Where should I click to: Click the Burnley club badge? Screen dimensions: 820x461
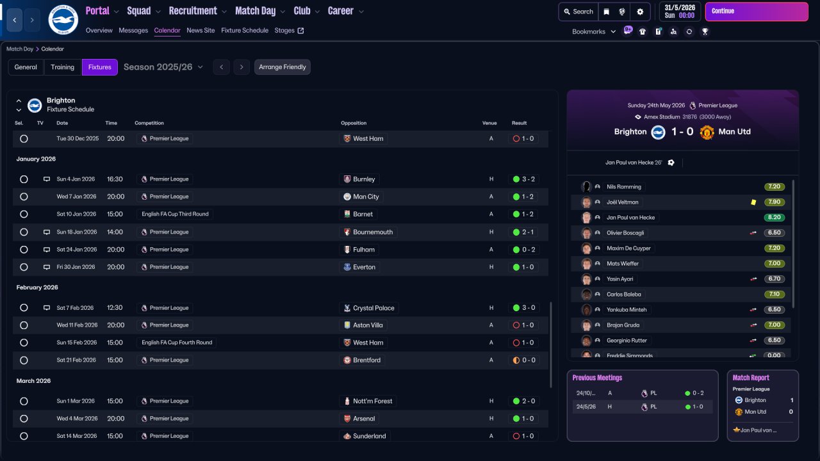pyautogui.click(x=347, y=179)
